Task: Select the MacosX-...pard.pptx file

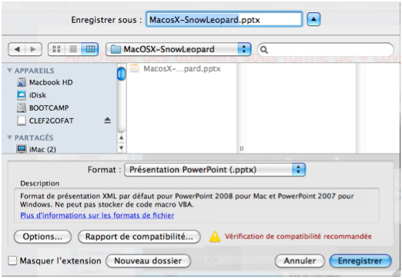Action: (175, 69)
